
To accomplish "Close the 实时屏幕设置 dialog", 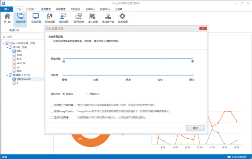I will point(203,29).
